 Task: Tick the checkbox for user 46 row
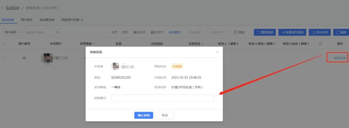click(5, 58)
